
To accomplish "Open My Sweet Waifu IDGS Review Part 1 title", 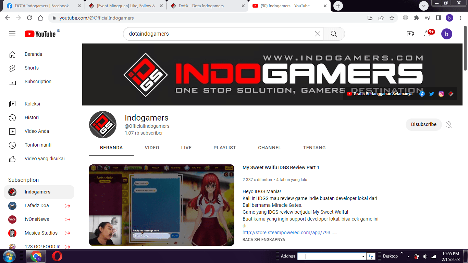I will coord(281,167).
